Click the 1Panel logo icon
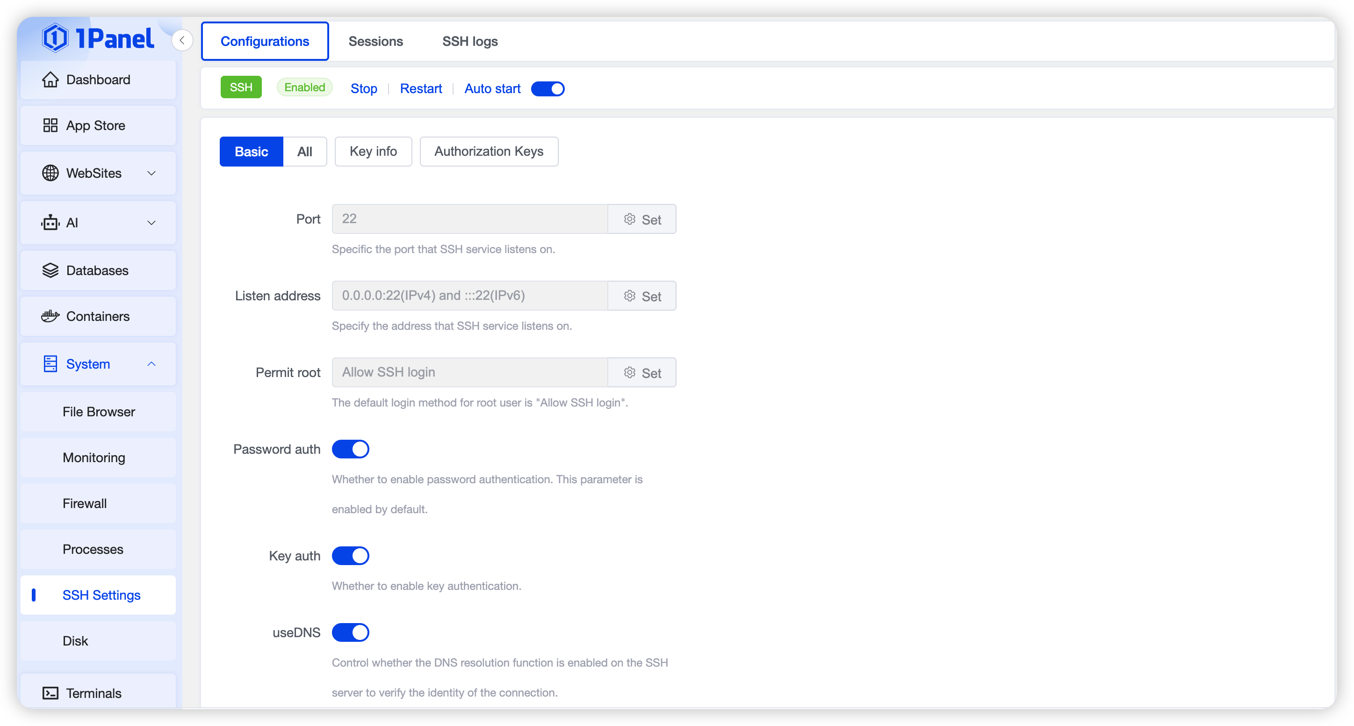Screen dimensions: 1354x726 pos(55,38)
